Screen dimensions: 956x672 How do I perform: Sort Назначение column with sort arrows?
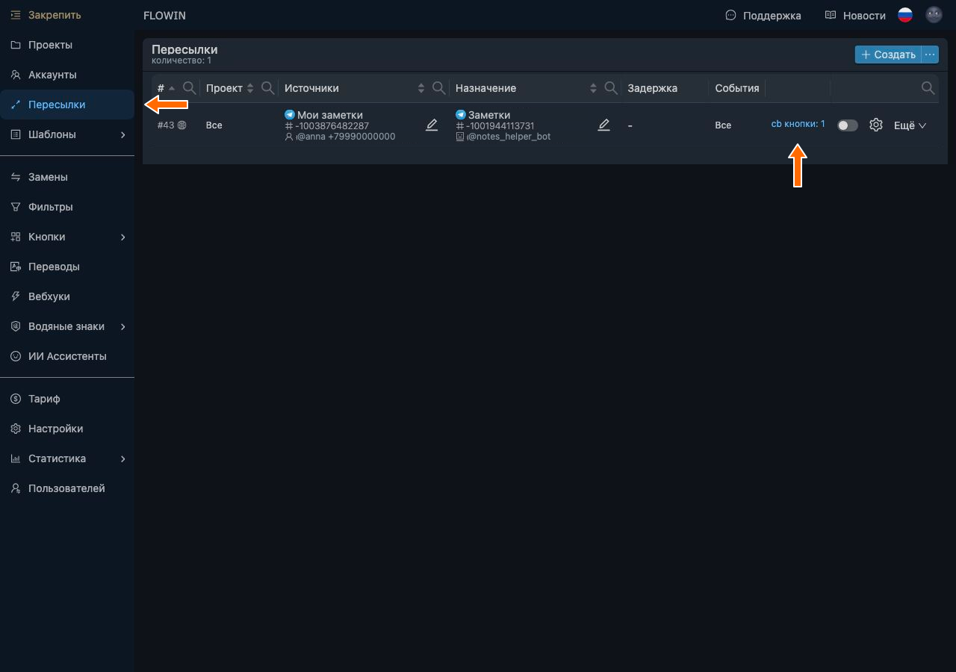click(593, 88)
